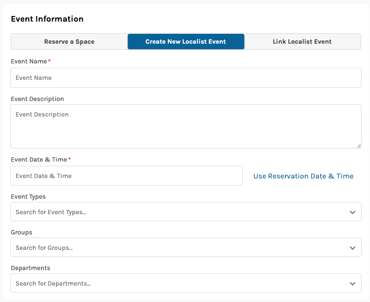370x302 pixels.
Task: Click the Event Name field label
Action: pyautogui.click(x=29, y=62)
